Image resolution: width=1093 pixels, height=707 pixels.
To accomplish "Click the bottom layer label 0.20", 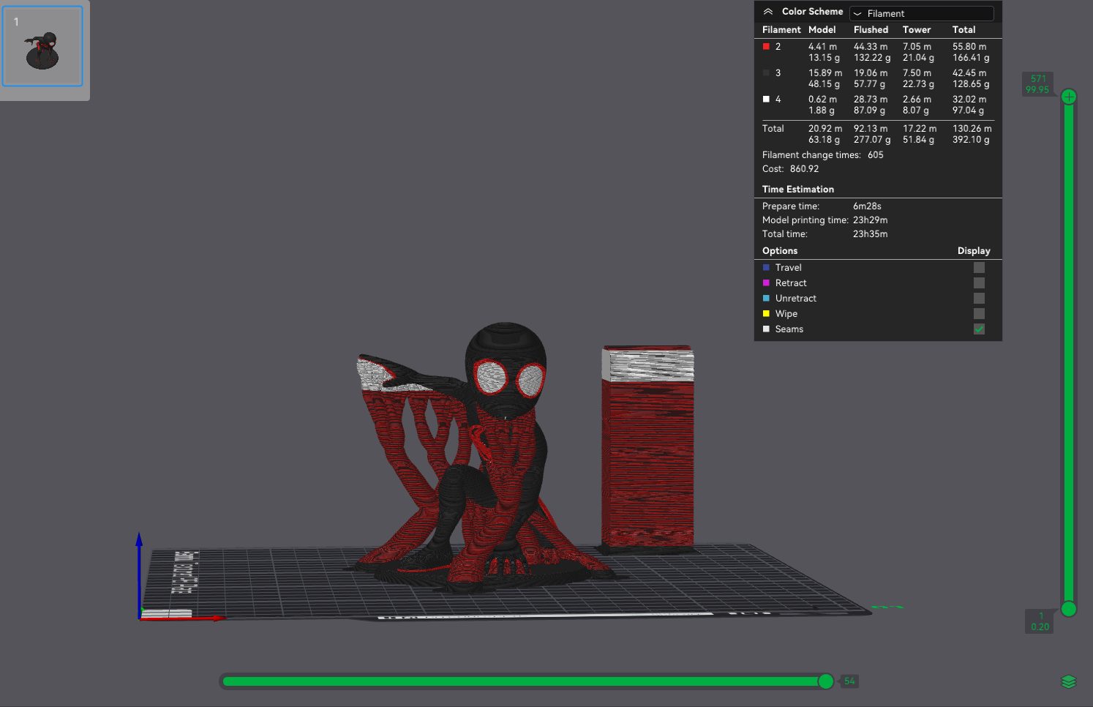I will [x=1040, y=627].
